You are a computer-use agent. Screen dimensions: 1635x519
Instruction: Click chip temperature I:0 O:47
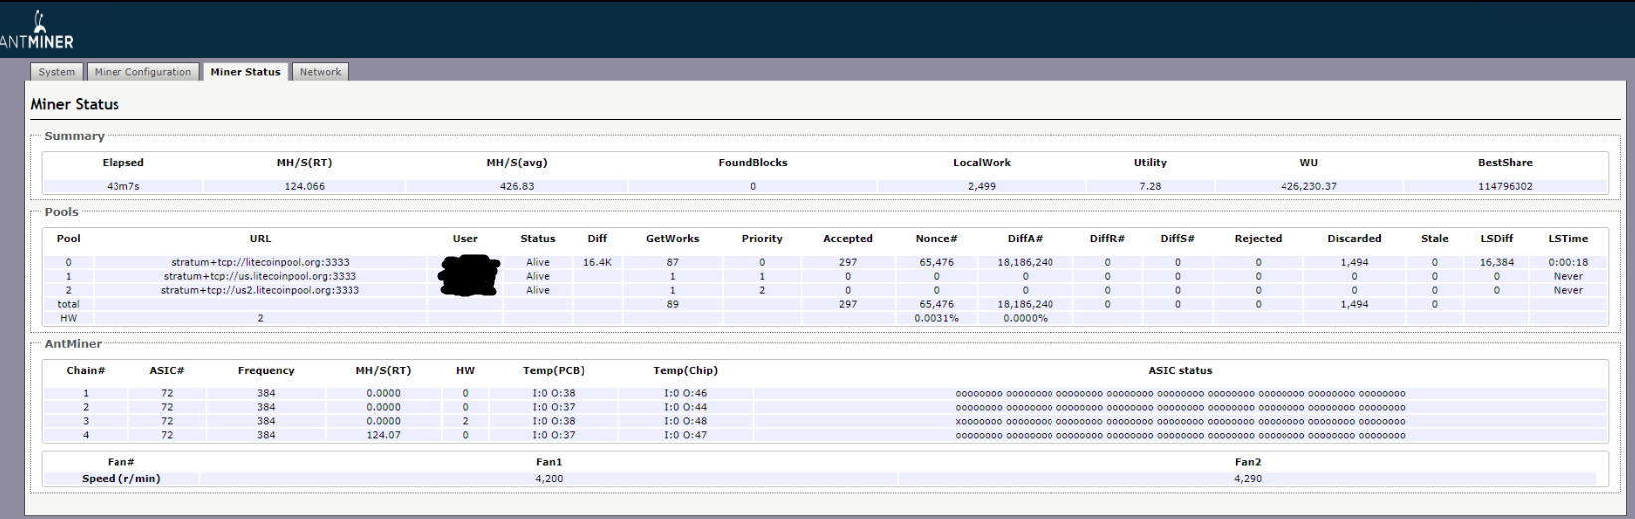(685, 435)
